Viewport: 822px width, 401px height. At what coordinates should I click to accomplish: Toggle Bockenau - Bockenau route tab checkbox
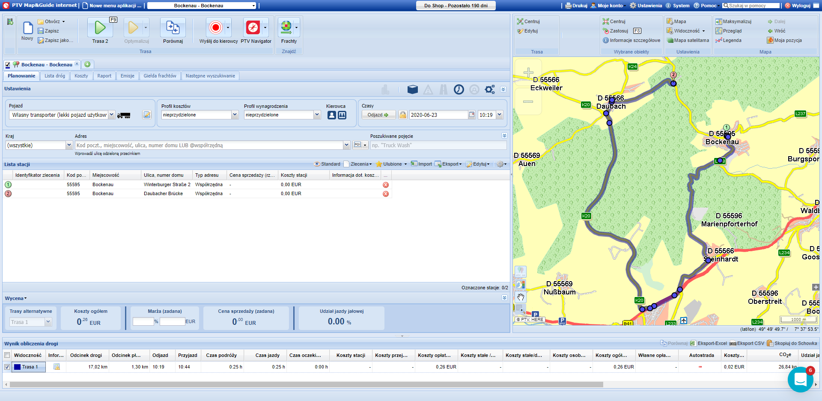pyautogui.click(x=8, y=65)
